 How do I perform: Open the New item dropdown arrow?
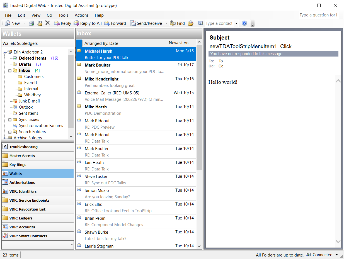(24, 23)
